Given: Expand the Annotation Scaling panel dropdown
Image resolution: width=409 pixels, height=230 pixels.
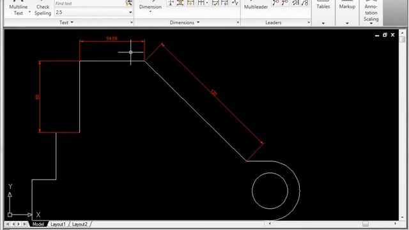Looking at the screenshot, I should tap(371, 24).
